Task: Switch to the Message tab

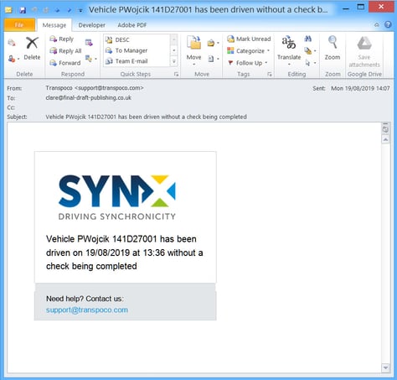Action: click(54, 25)
